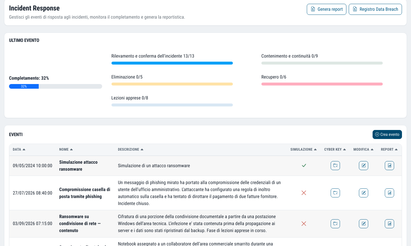The image size is (411, 246).
Task: Click the 32% completion progress bar
Action: point(56,86)
